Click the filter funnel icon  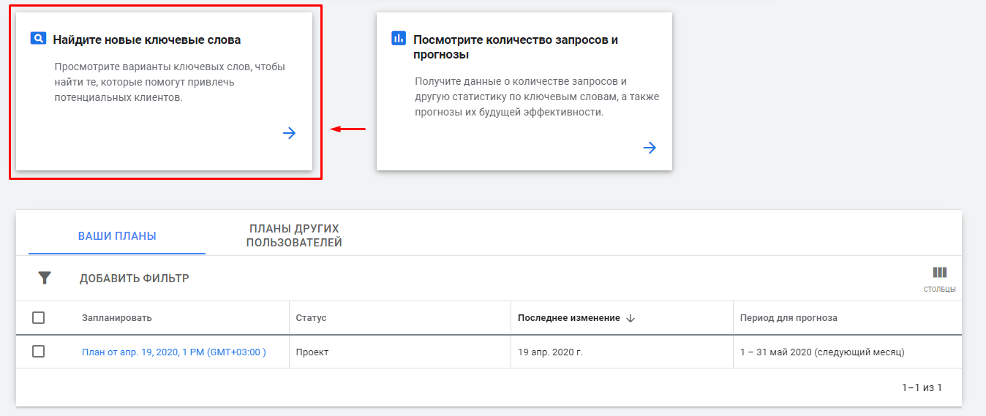[45, 278]
